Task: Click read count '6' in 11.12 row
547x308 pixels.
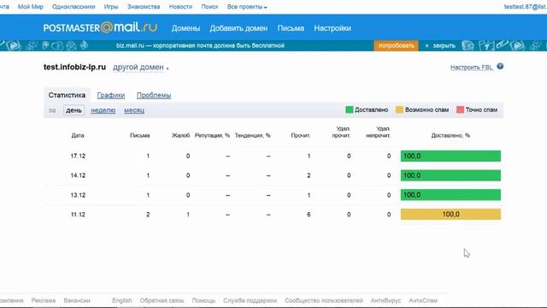Action: click(x=309, y=215)
